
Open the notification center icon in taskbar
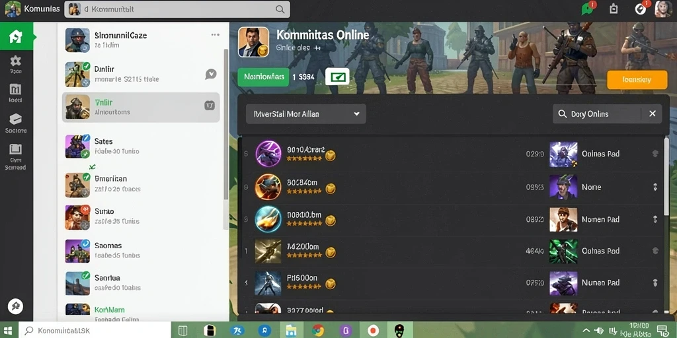pyautogui.click(x=662, y=330)
